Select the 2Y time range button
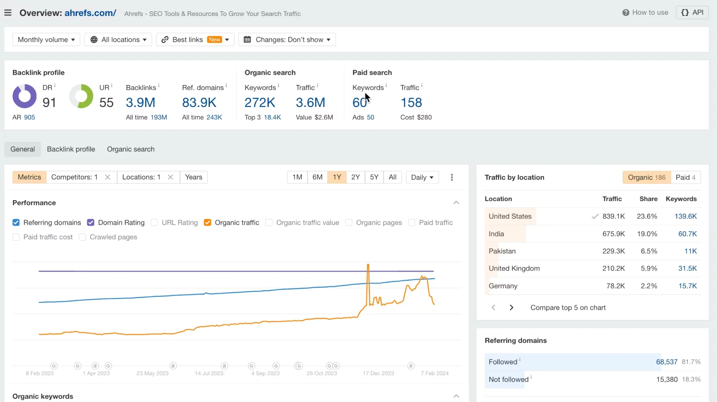The image size is (717, 402). pyautogui.click(x=355, y=177)
